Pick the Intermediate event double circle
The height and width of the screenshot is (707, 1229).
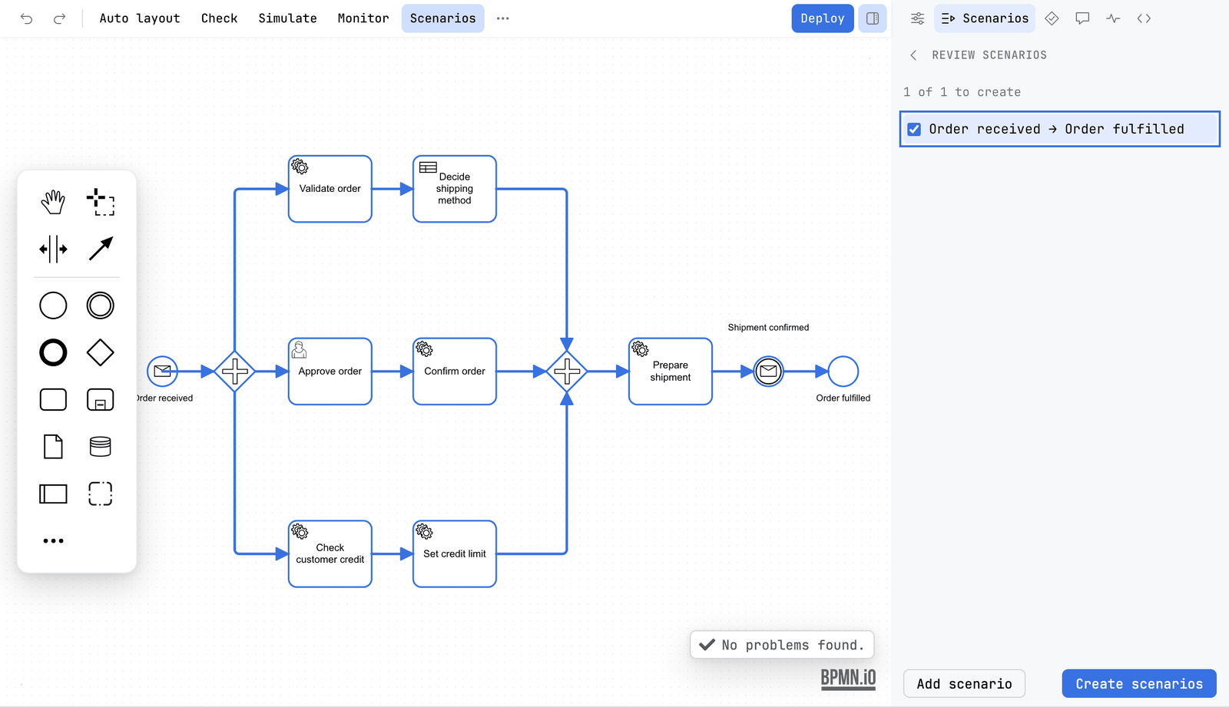click(x=101, y=306)
